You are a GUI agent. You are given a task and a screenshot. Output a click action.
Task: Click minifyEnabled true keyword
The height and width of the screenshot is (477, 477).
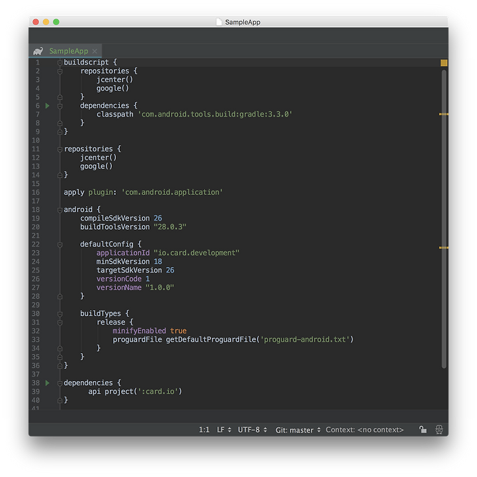[178, 331]
